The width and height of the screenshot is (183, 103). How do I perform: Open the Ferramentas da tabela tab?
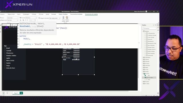(76, 14)
